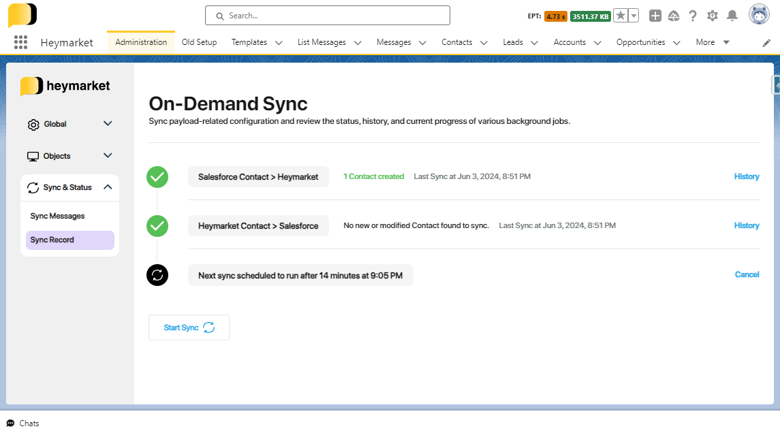
Task: Open the Templates tab
Action: click(249, 42)
